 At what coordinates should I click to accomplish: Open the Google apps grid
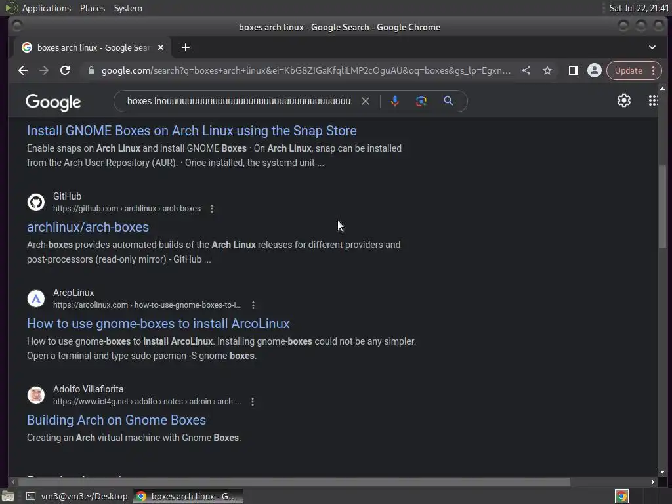[653, 100]
